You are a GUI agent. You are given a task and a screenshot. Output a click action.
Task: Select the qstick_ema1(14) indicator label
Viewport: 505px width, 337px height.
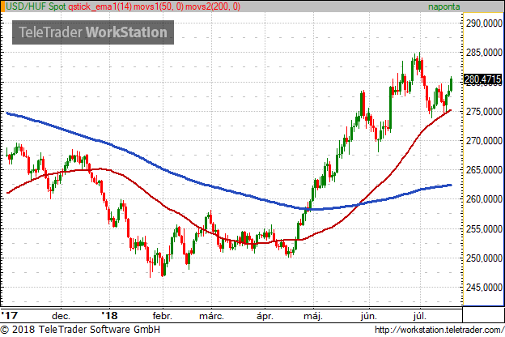[x=100, y=6]
